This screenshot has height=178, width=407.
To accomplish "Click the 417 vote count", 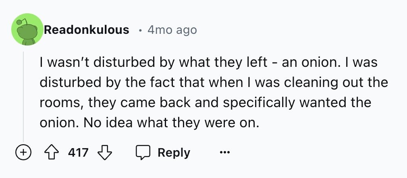I will pyautogui.click(x=78, y=153).
